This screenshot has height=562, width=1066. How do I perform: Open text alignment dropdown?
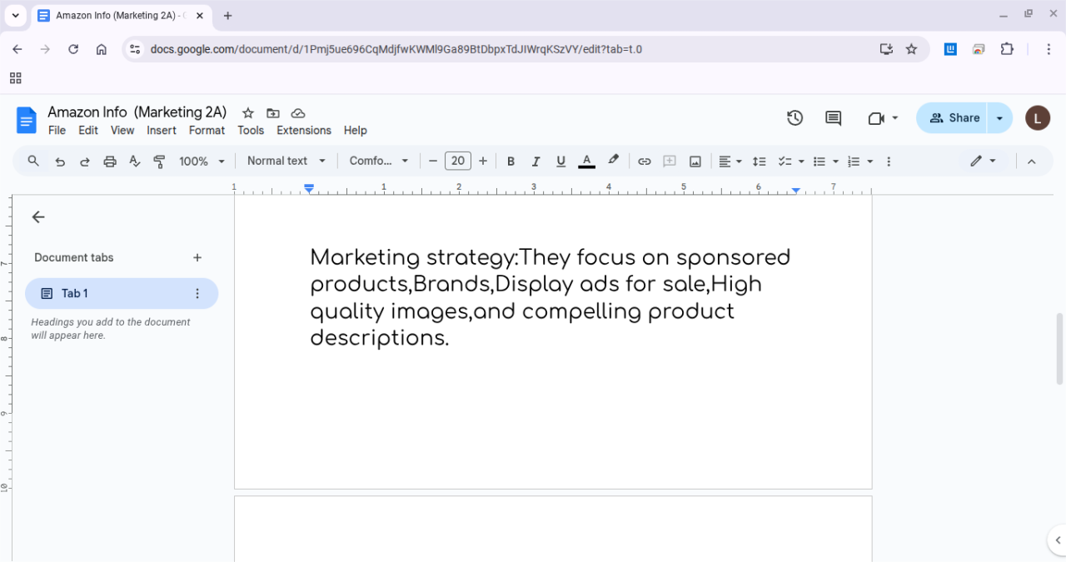pos(730,162)
